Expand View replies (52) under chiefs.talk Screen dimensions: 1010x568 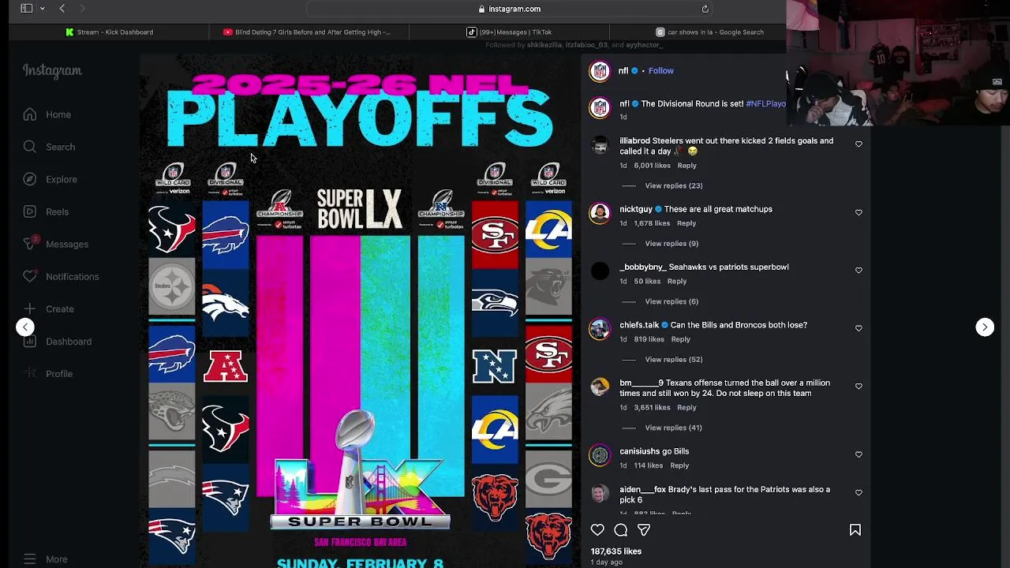[673, 359]
